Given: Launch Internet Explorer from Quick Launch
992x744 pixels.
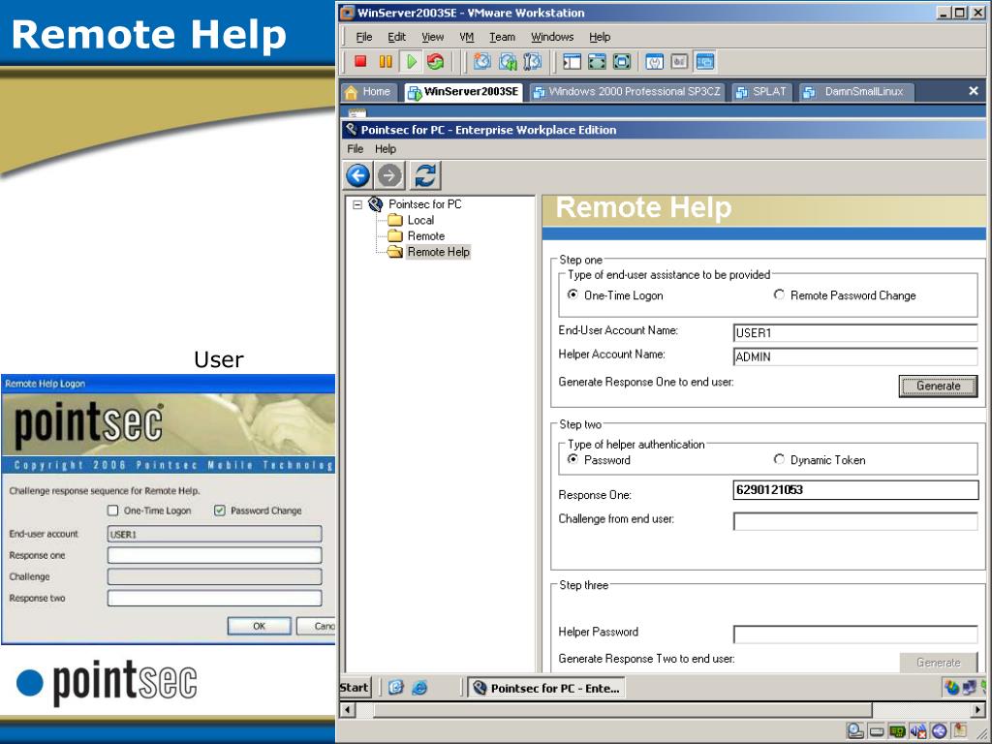Looking at the screenshot, I should tap(419, 687).
